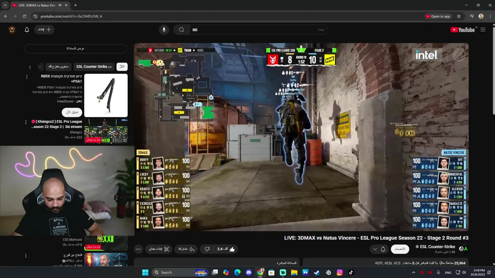Open the Khengcs2 ESL Pro League stream thumbnail
The width and height of the screenshot is (495, 278).
coord(106,132)
